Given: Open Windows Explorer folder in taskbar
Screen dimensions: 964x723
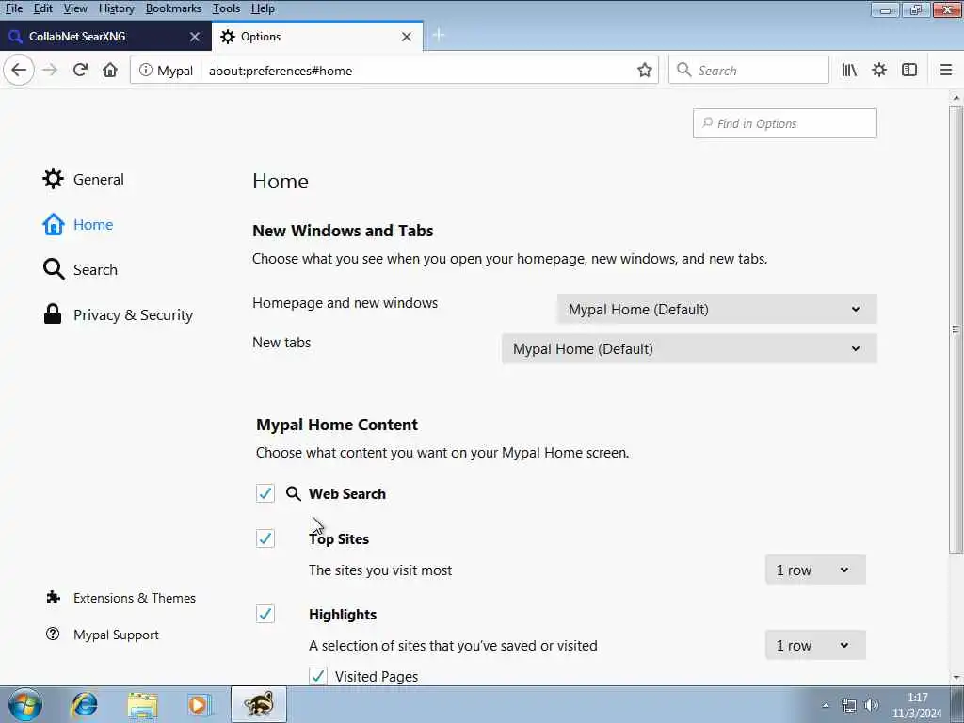Looking at the screenshot, I should [x=143, y=704].
